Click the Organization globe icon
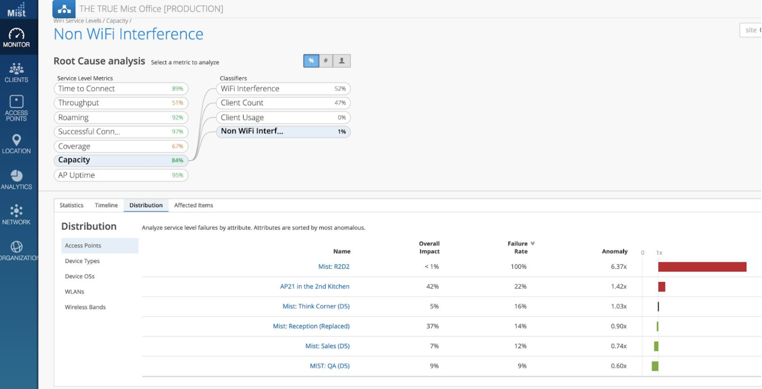 coord(16,247)
